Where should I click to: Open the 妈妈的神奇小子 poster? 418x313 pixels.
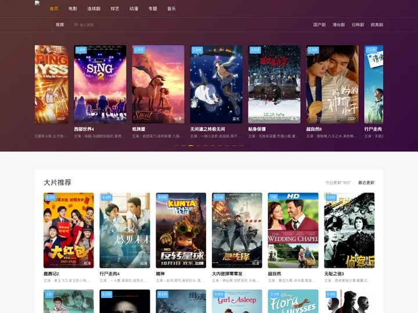(x=333, y=84)
